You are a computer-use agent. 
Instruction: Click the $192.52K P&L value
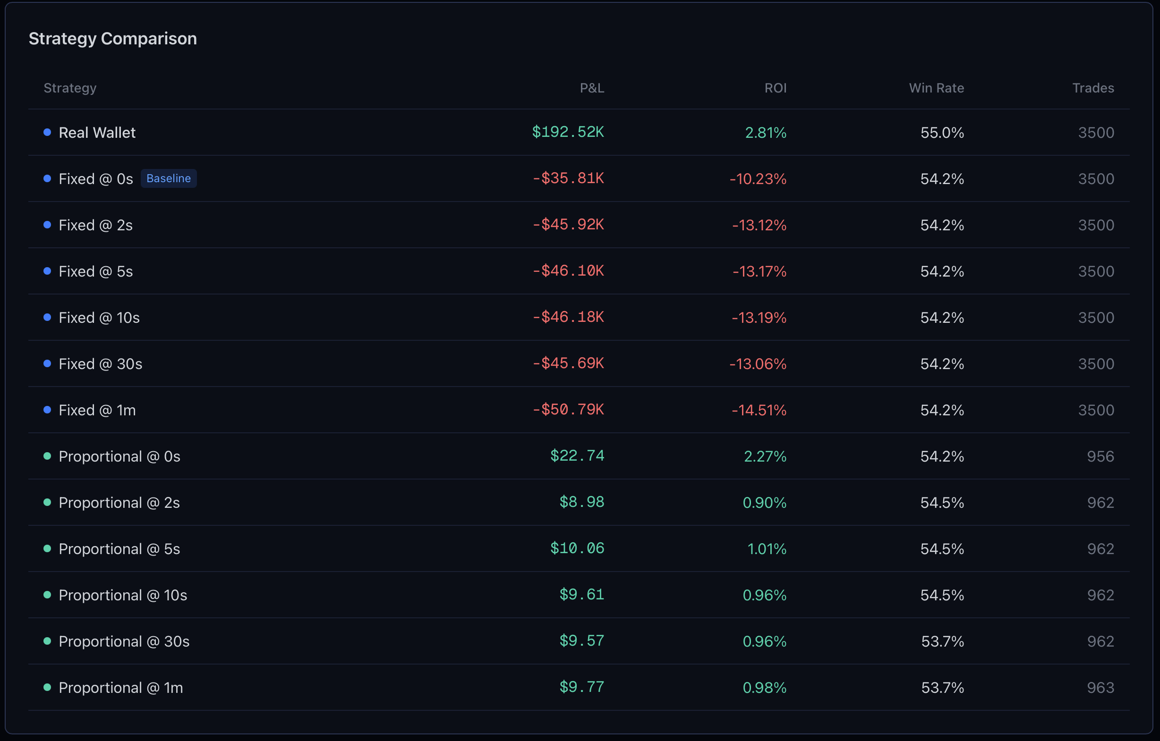click(x=567, y=133)
